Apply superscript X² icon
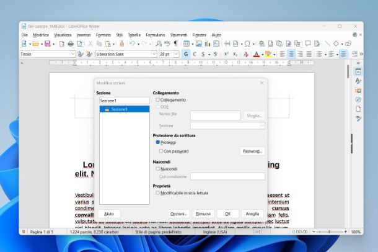 226,54
